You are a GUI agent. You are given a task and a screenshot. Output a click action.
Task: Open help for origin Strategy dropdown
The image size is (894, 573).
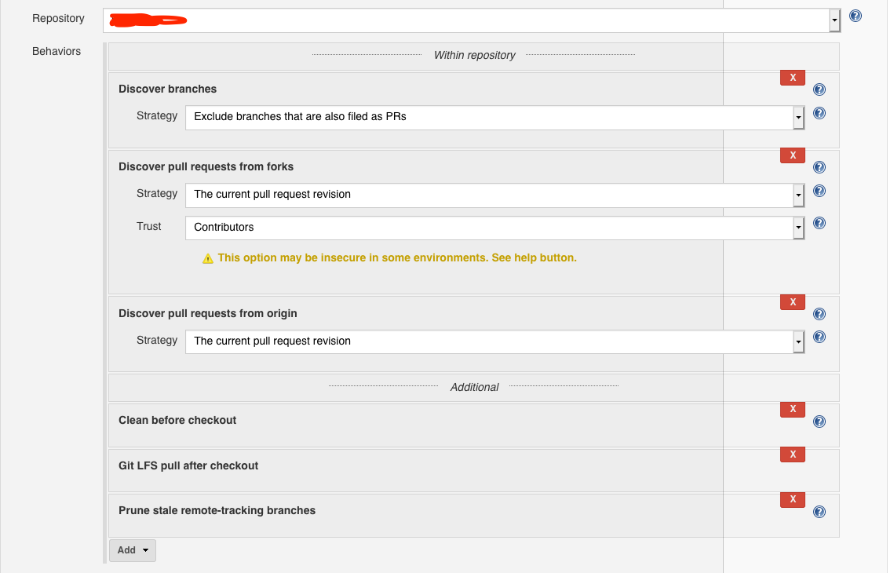(819, 338)
